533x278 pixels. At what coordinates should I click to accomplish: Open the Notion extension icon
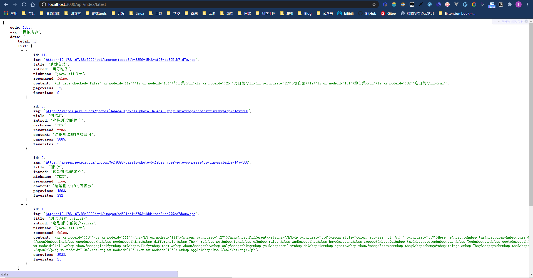click(x=501, y=4)
